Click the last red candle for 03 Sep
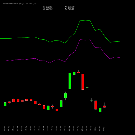This screenshot has height=135, width=135. [x=104, y=106]
